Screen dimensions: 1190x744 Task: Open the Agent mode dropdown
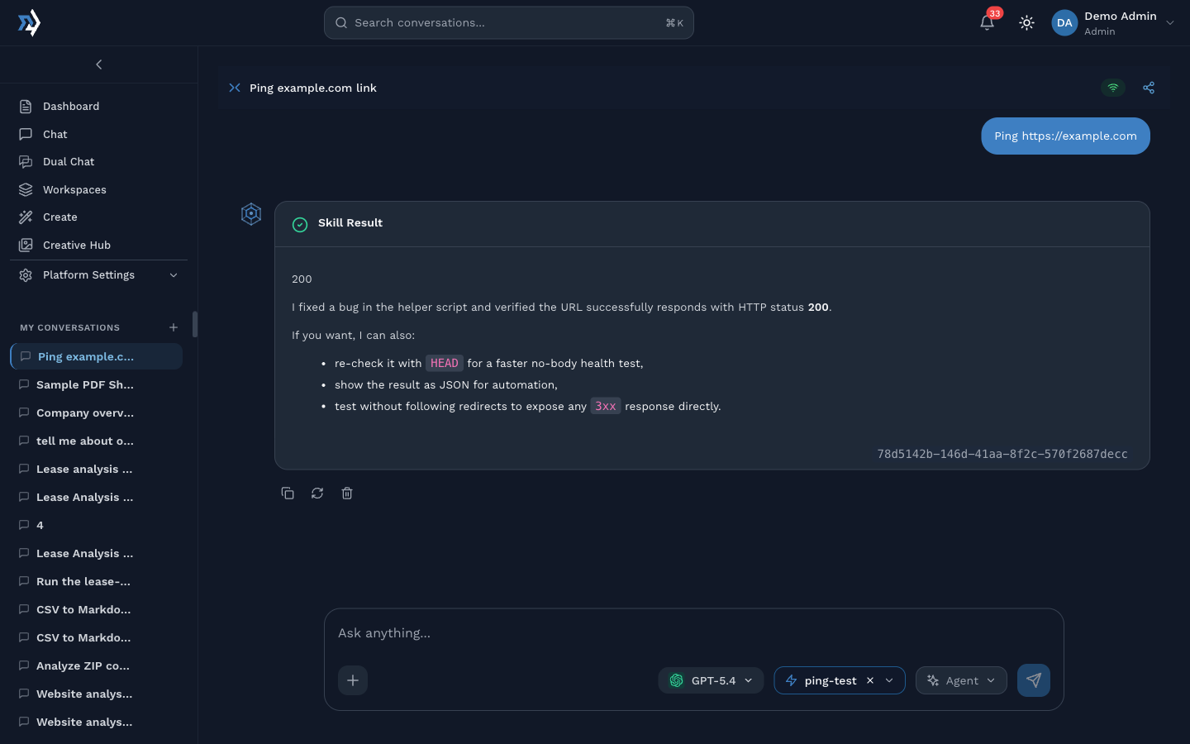pyautogui.click(x=961, y=680)
